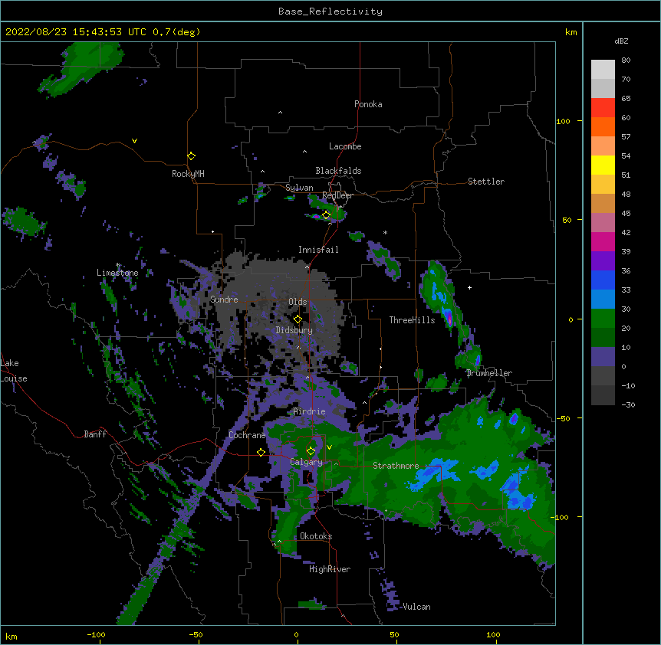Image resolution: width=661 pixels, height=645 pixels.
Task: Click the white asterisk marker east of Innisfail
Action: (x=385, y=232)
